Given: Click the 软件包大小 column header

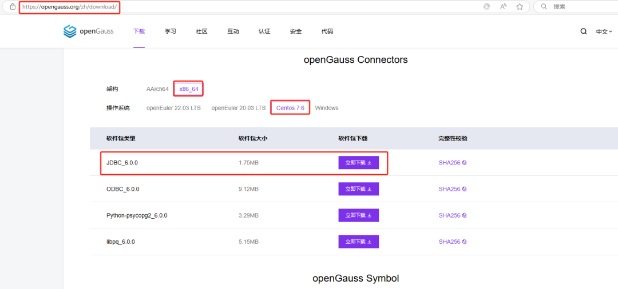Looking at the screenshot, I should [x=253, y=138].
